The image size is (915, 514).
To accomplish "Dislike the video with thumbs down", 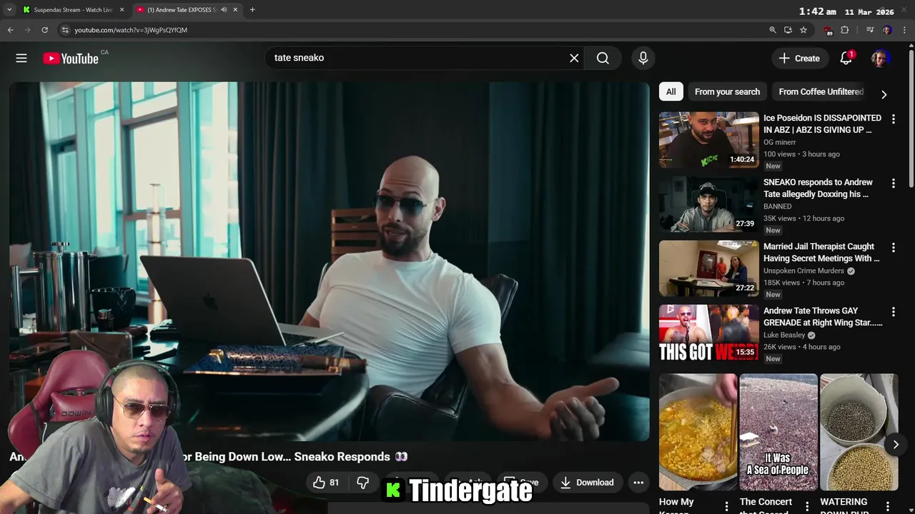I will click(362, 483).
